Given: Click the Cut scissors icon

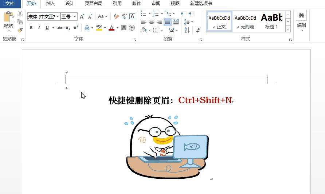Looking at the screenshot, I should tap(20, 14).
